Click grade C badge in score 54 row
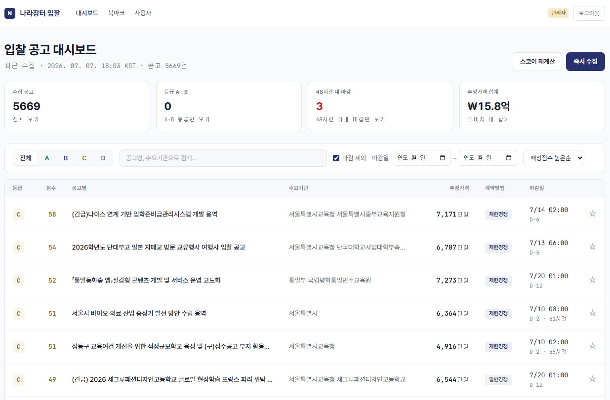 [18, 247]
